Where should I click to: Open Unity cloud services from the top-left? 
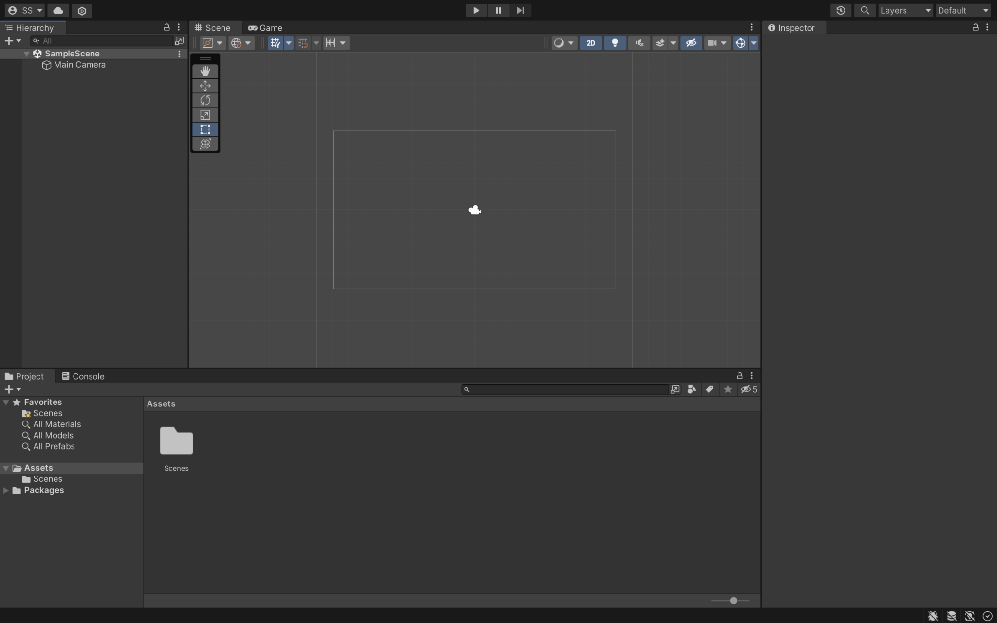[x=58, y=10]
